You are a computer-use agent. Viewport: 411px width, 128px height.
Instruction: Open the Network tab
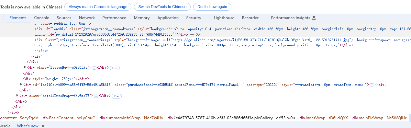[87, 18]
